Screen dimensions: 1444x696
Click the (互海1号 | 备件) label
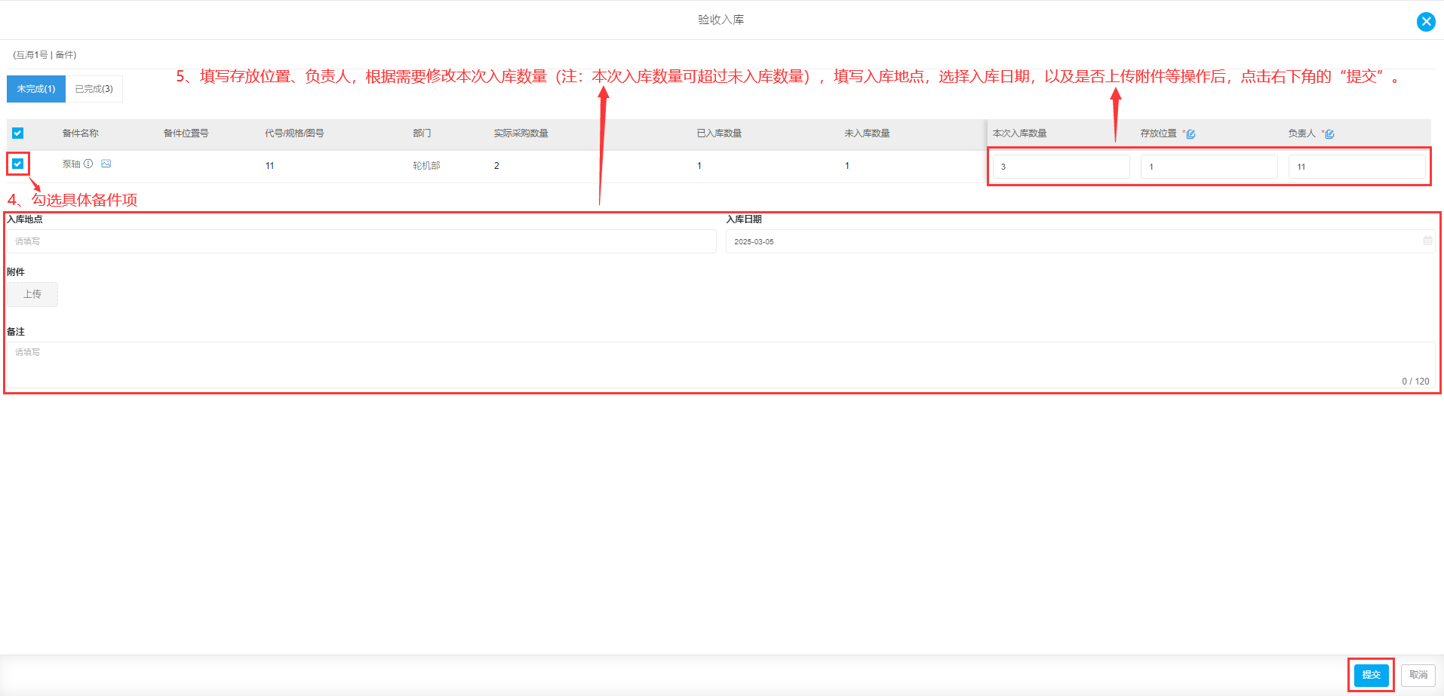click(x=45, y=55)
